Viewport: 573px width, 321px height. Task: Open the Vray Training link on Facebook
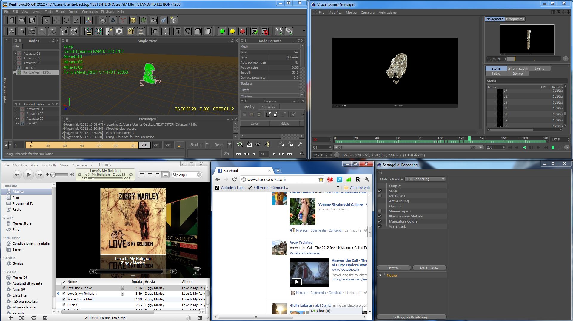(x=301, y=243)
